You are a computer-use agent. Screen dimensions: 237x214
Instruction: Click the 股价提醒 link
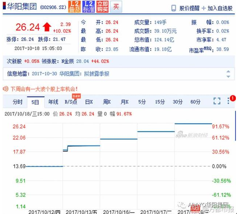189,8
